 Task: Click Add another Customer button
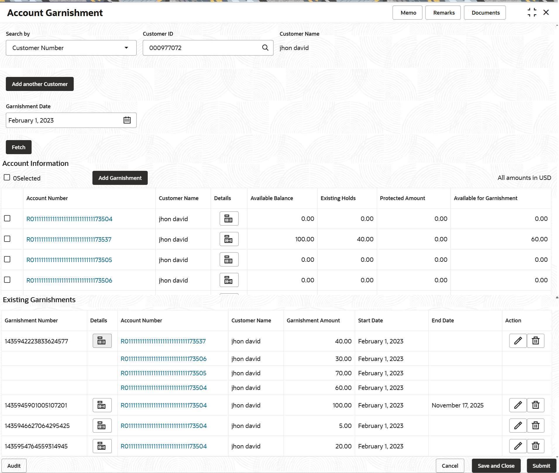40,84
